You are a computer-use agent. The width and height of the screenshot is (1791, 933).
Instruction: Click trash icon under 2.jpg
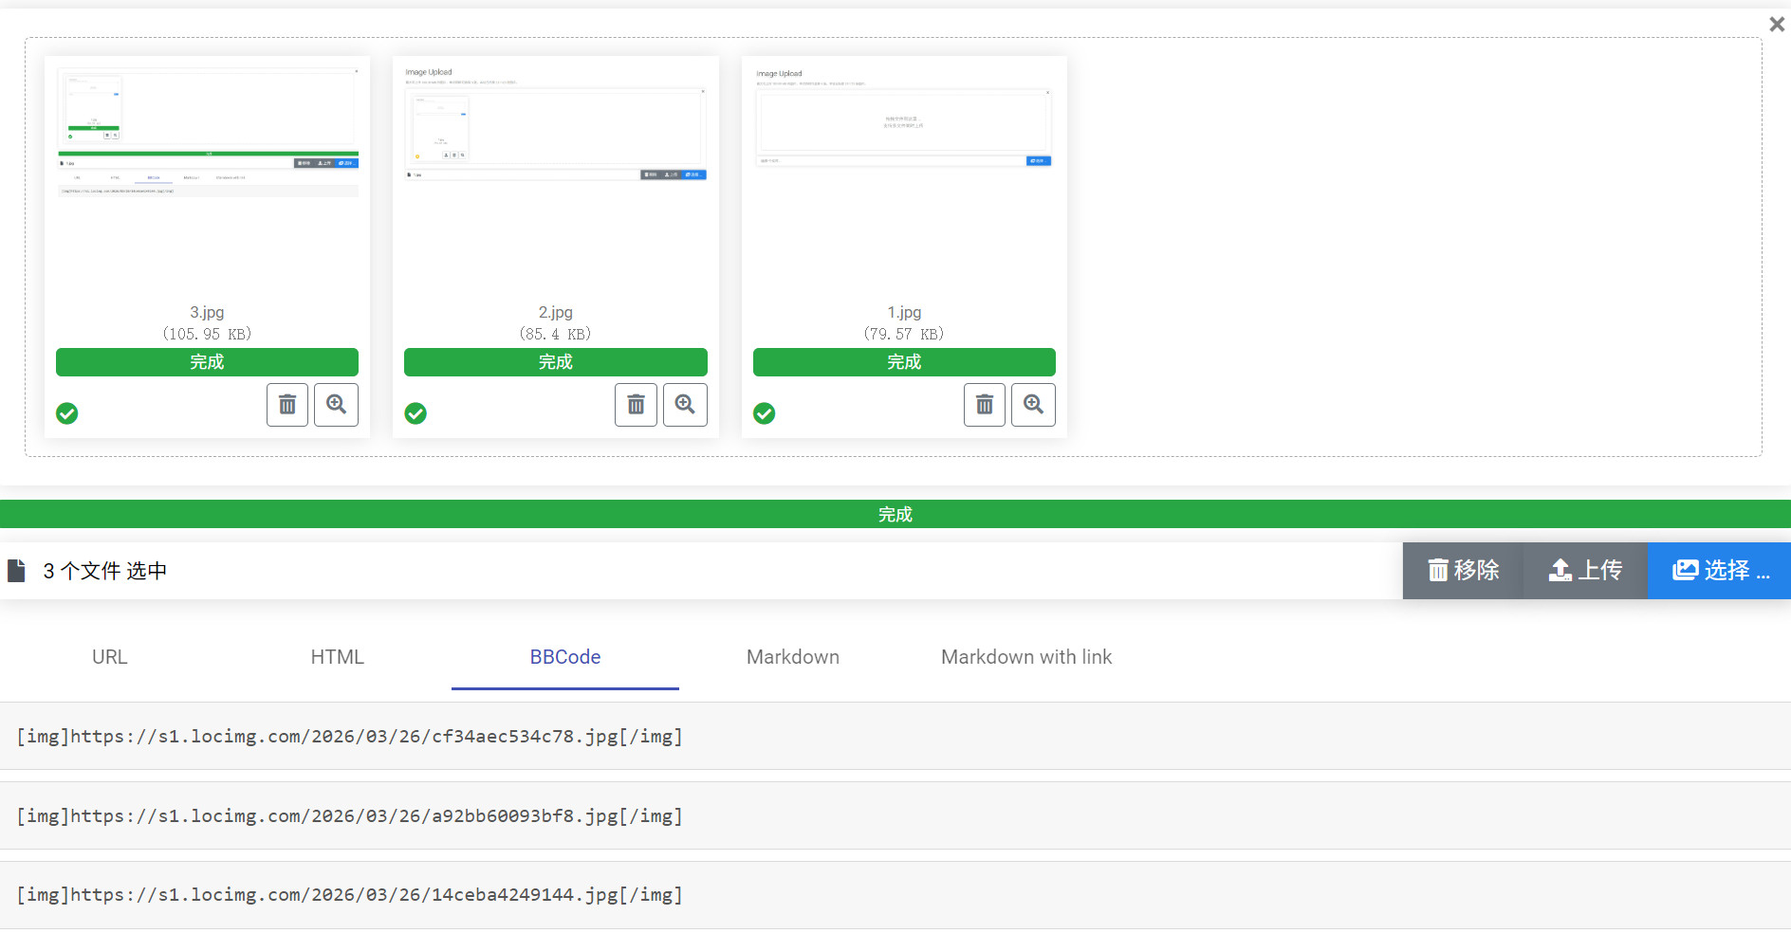636,405
